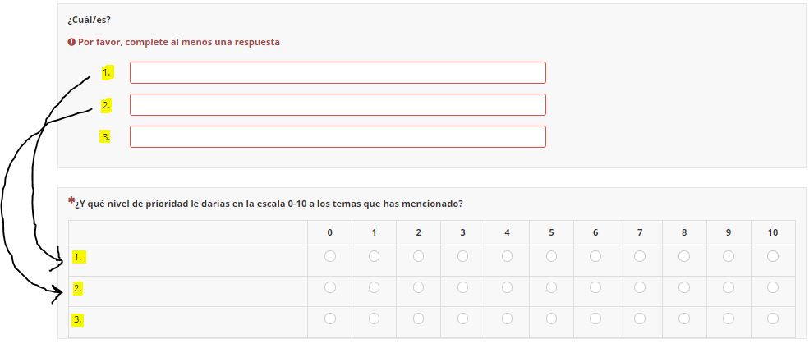Select priority 3 for row 1

(463, 257)
